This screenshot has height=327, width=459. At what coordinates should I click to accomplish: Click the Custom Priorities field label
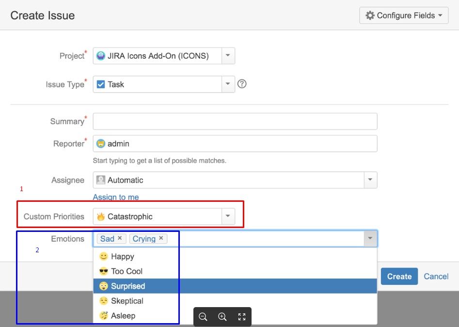tap(54, 216)
